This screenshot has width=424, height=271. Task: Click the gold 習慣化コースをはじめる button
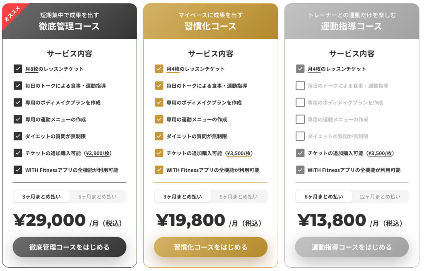point(211,247)
